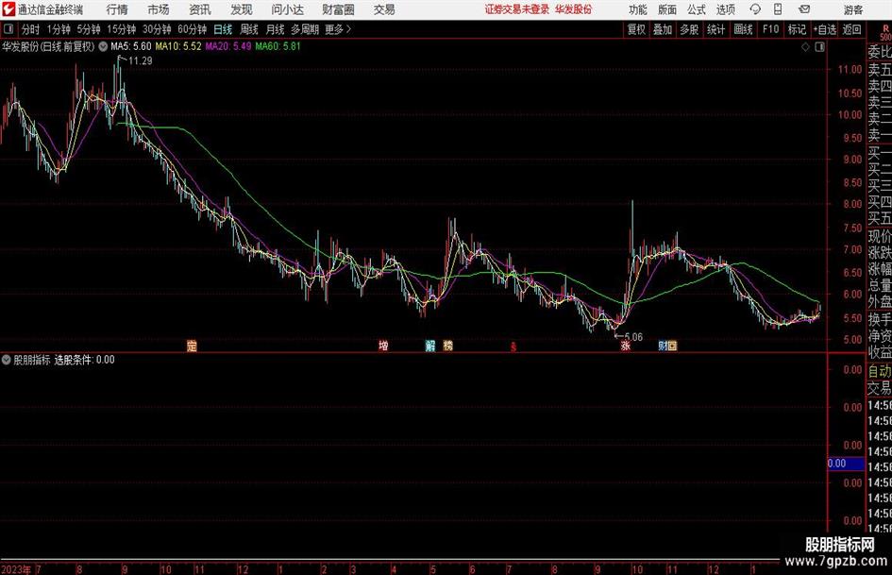Expand the main chart indicator dropdown

click(103, 46)
